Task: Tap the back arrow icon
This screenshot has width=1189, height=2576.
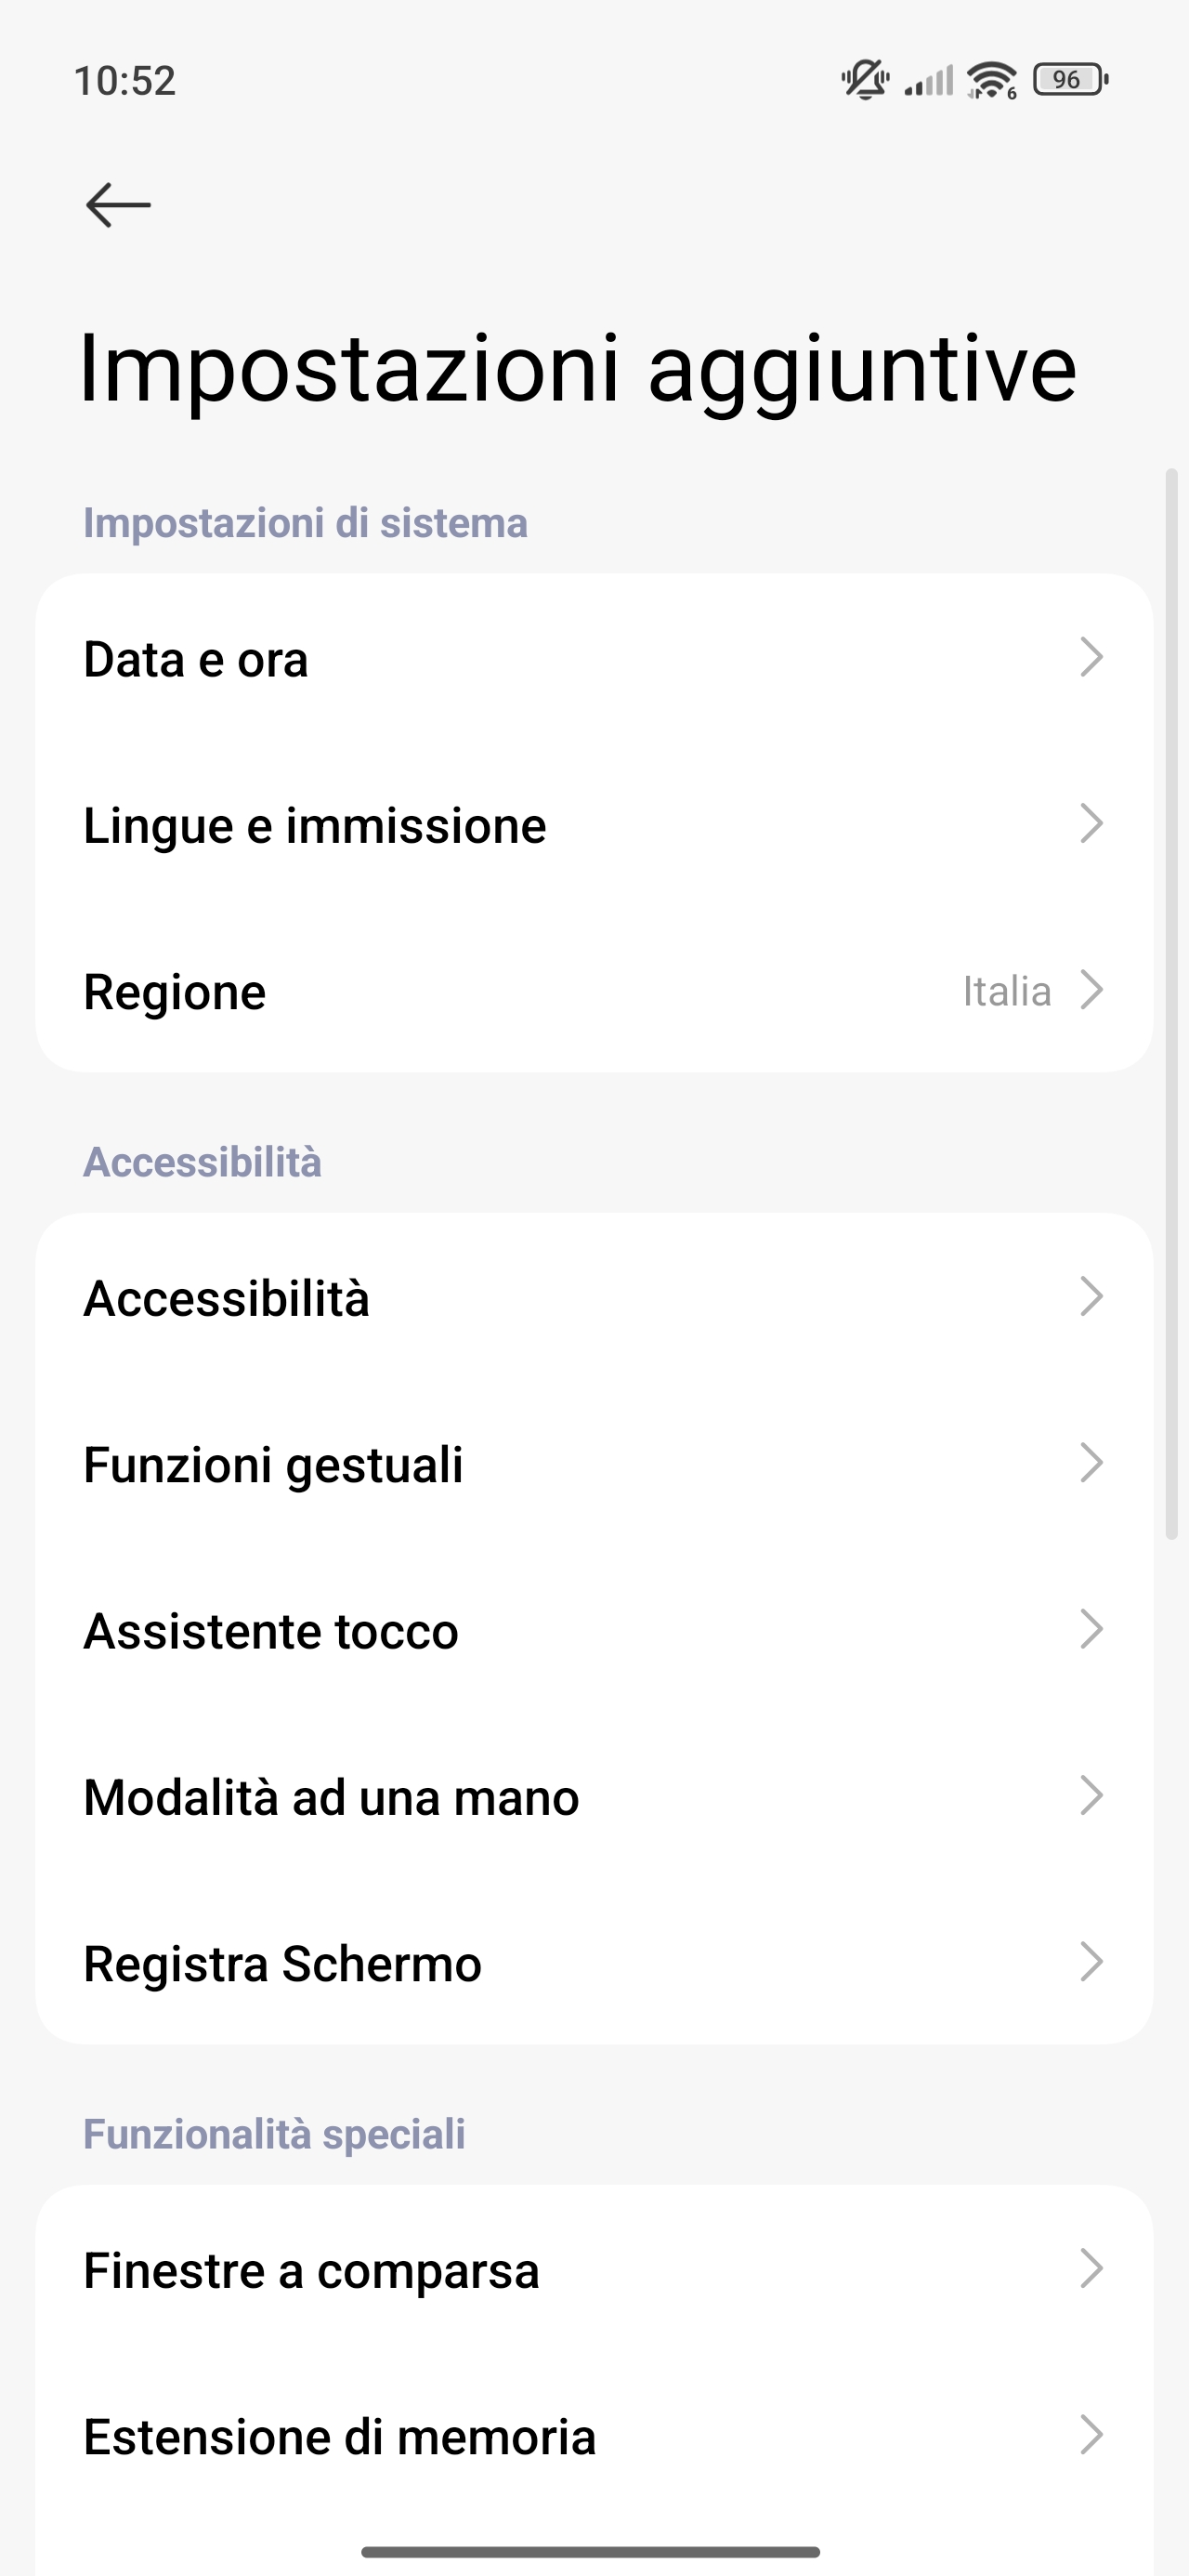Action: [x=118, y=205]
